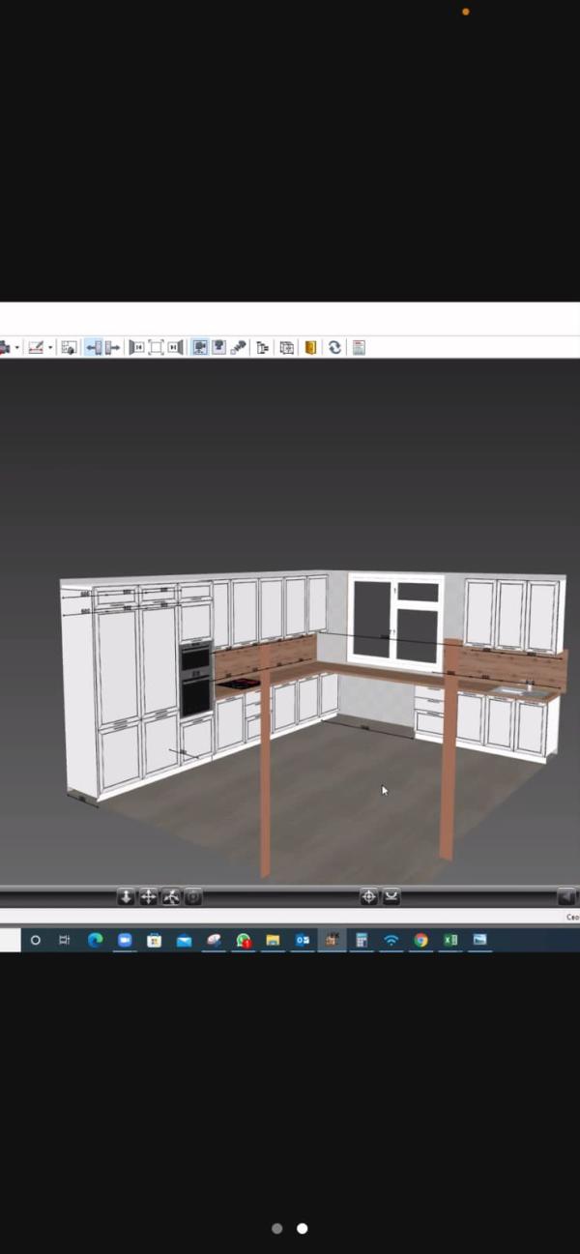Image resolution: width=580 pixels, height=1254 pixels.
Task: Open Google Chrome from the taskbar
Action: coord(420,940)
